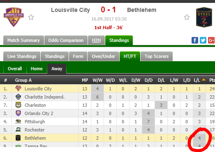
Task: Open Rochester team link in standings
Action: (x=35, y=130)
